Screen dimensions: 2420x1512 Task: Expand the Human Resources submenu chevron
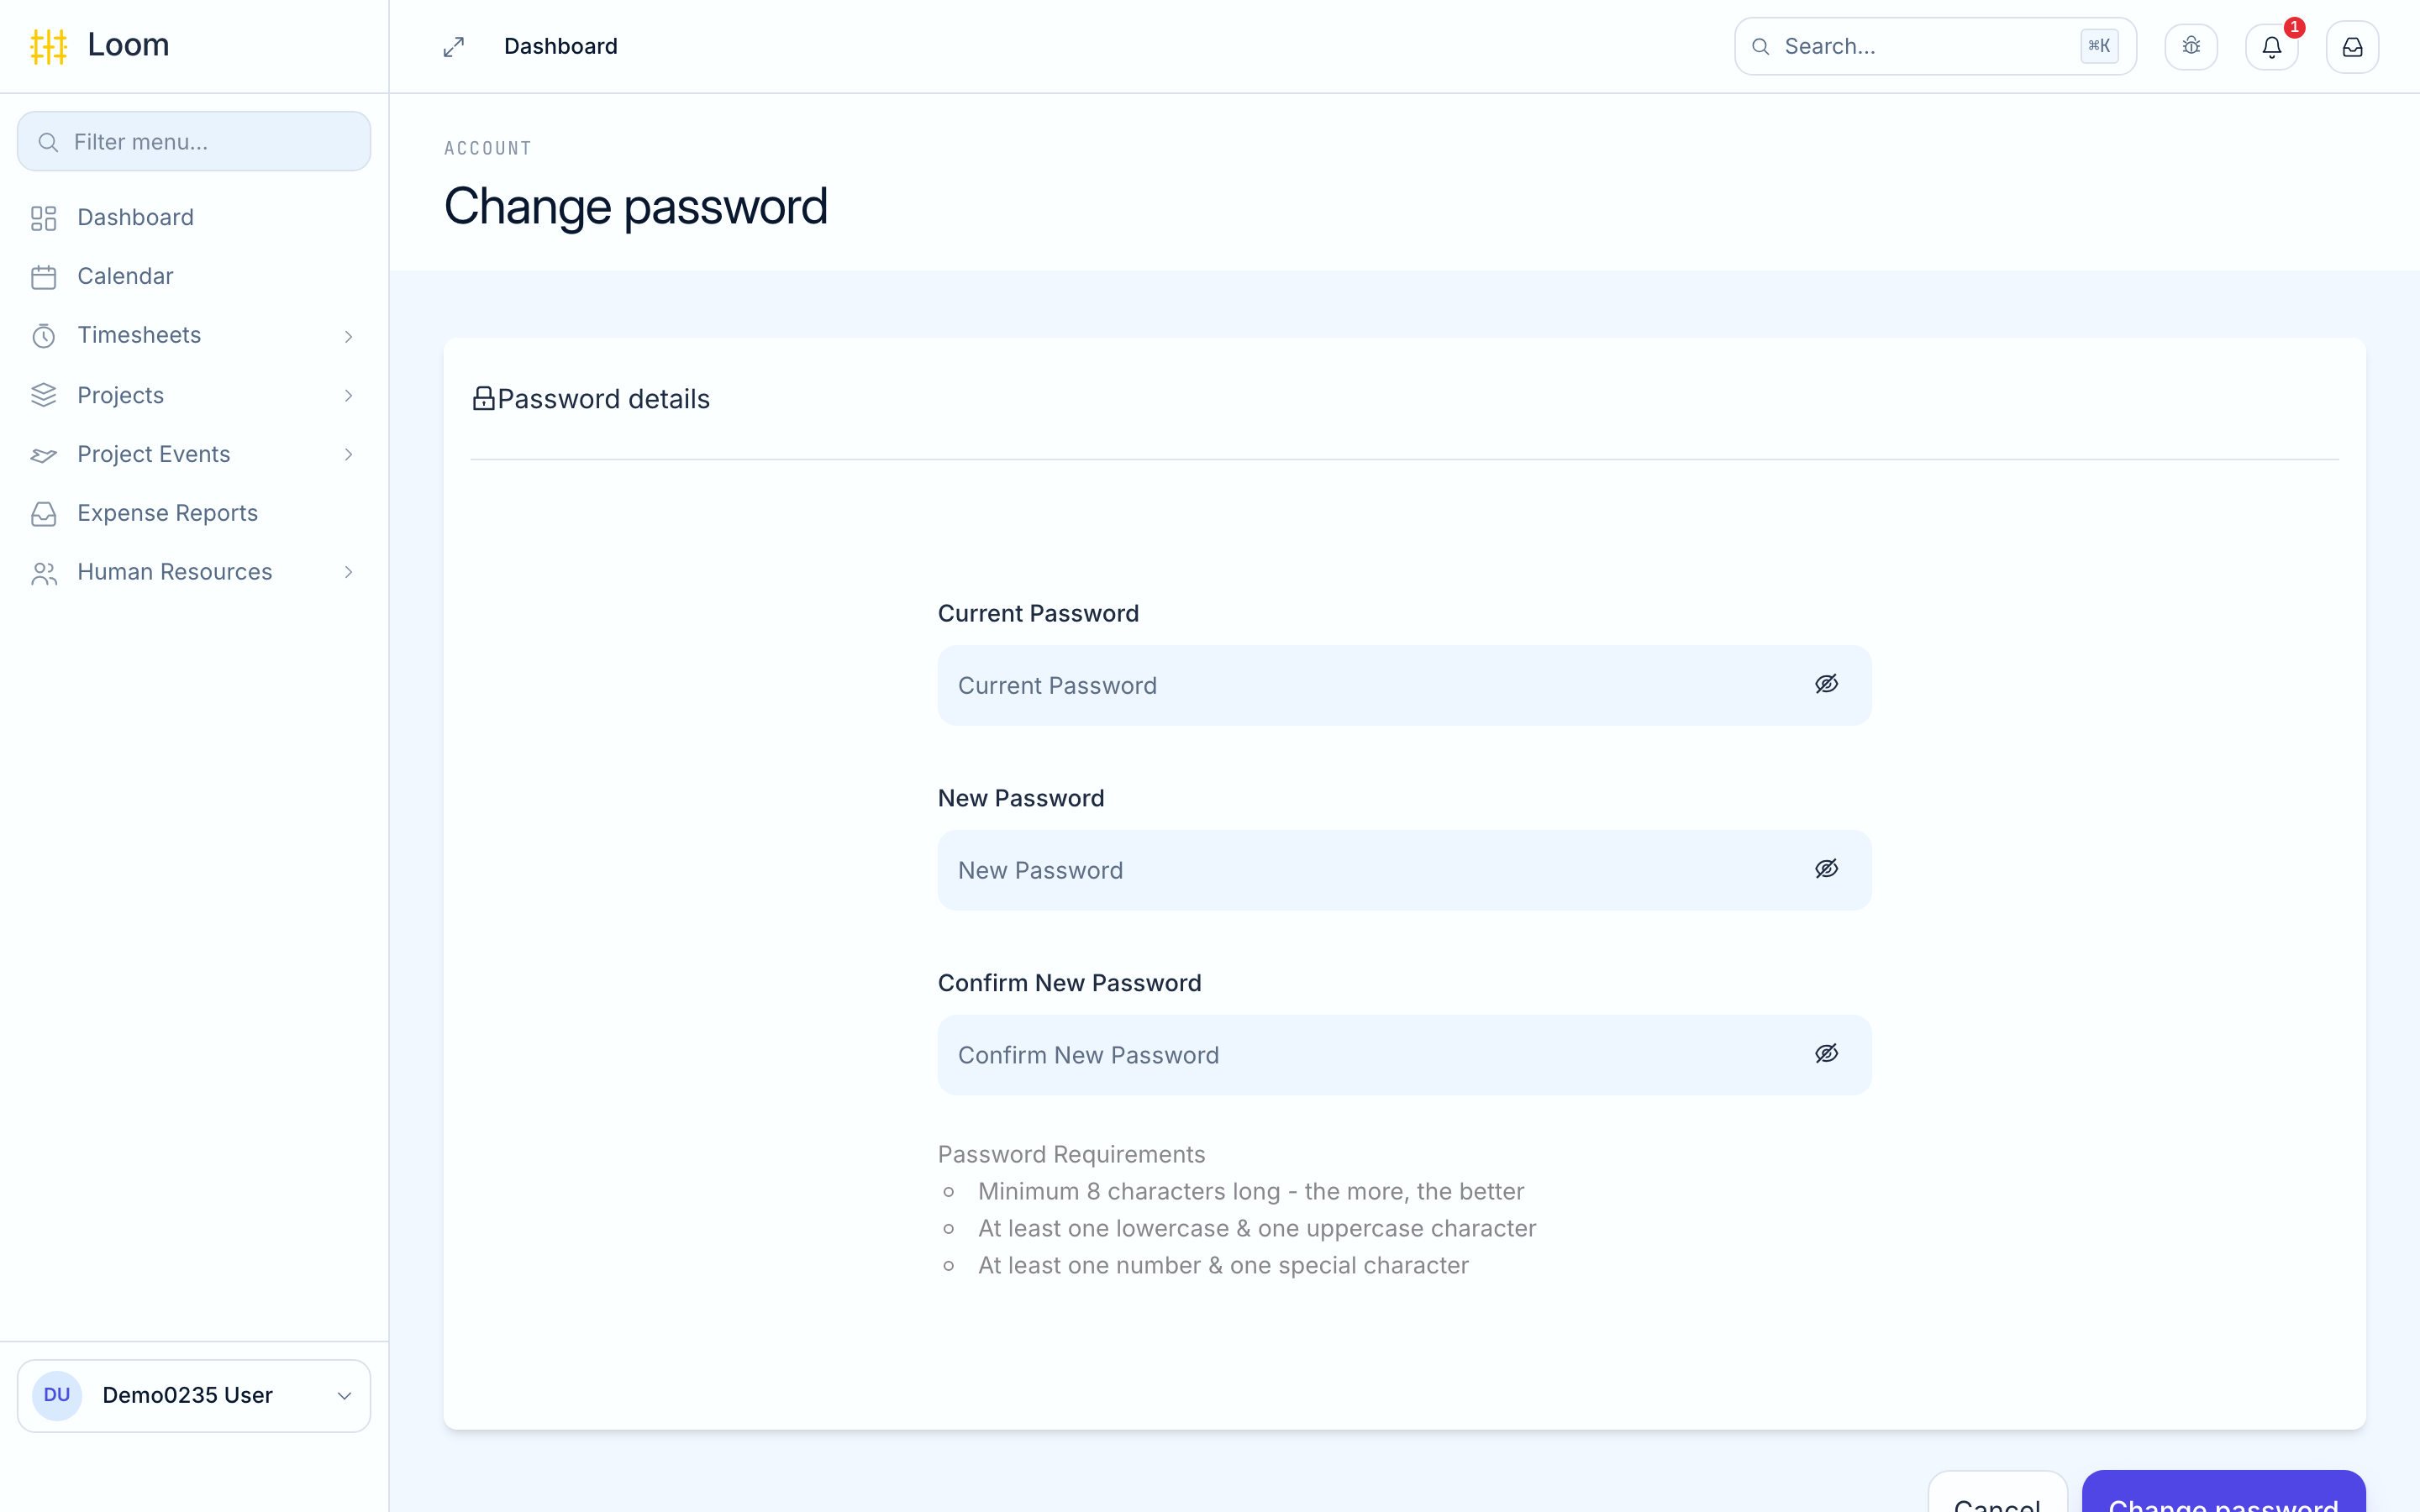pyautogui.click(x=348, y=573)
